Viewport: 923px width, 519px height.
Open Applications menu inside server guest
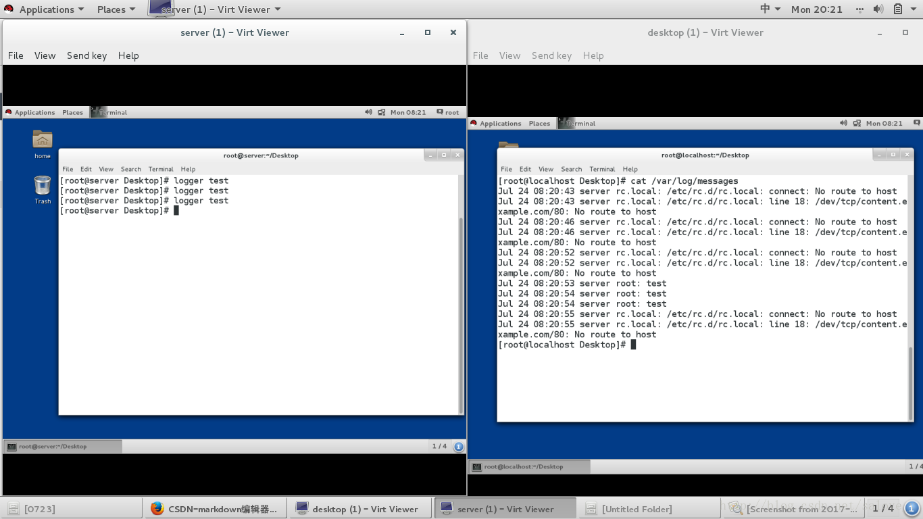(34, 112)
